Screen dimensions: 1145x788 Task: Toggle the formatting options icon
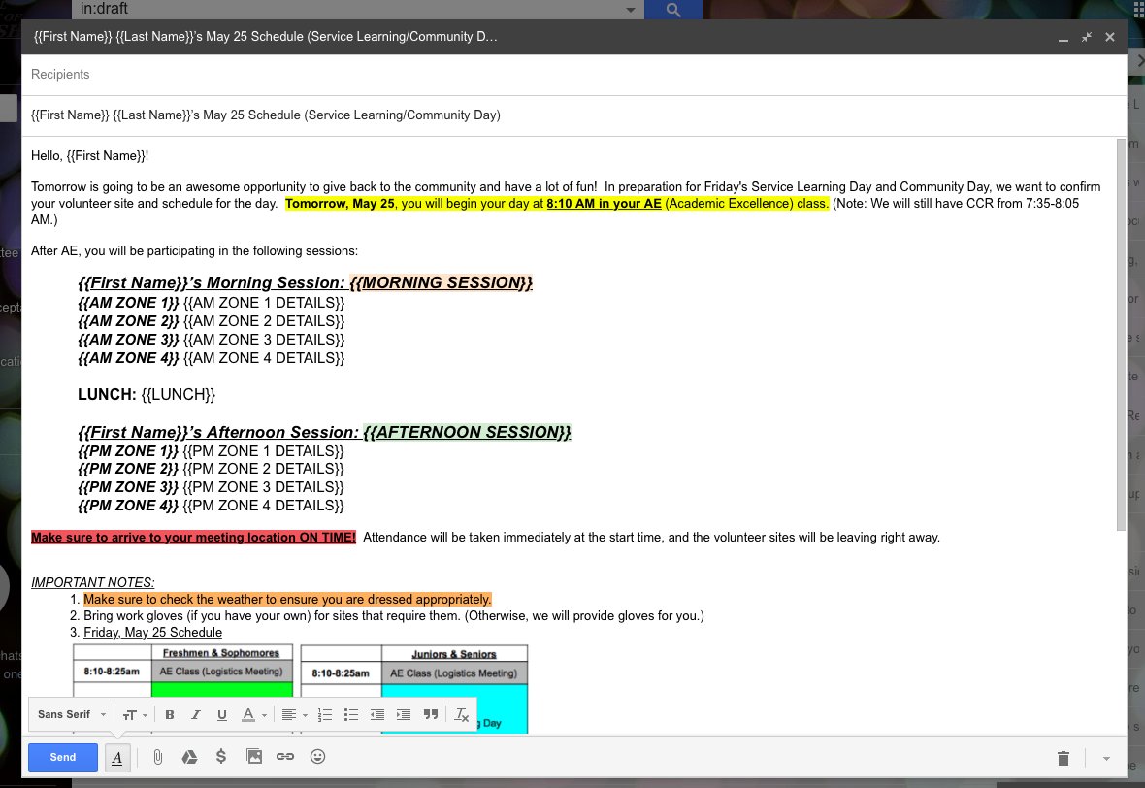coord(116,757)
